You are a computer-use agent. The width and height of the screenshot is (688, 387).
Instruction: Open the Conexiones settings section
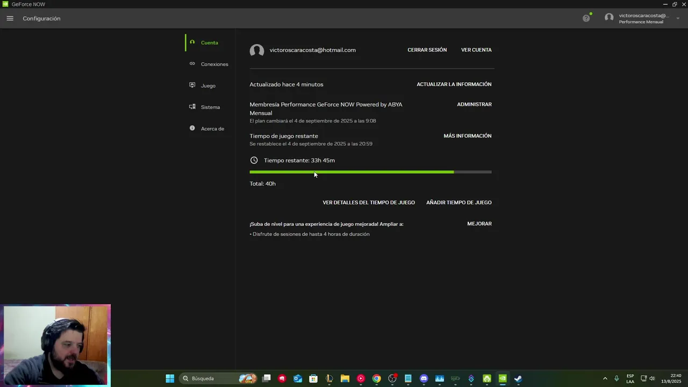pos(210,64)
